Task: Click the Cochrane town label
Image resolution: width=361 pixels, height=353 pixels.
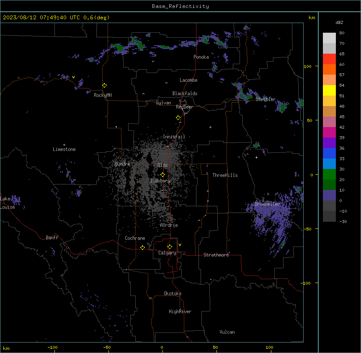Action: [135, 238]
